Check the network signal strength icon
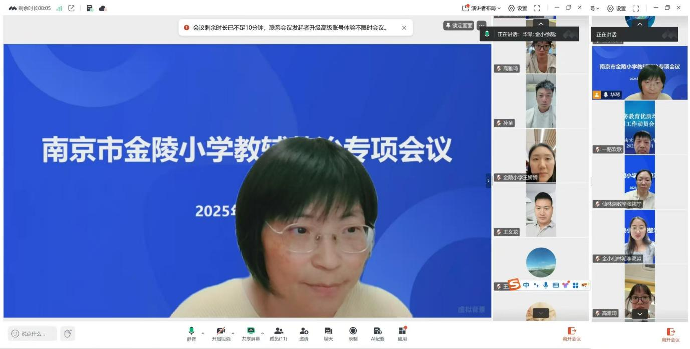Image resolution: width=690 pixels, height=349 pixels. [59, 8]
